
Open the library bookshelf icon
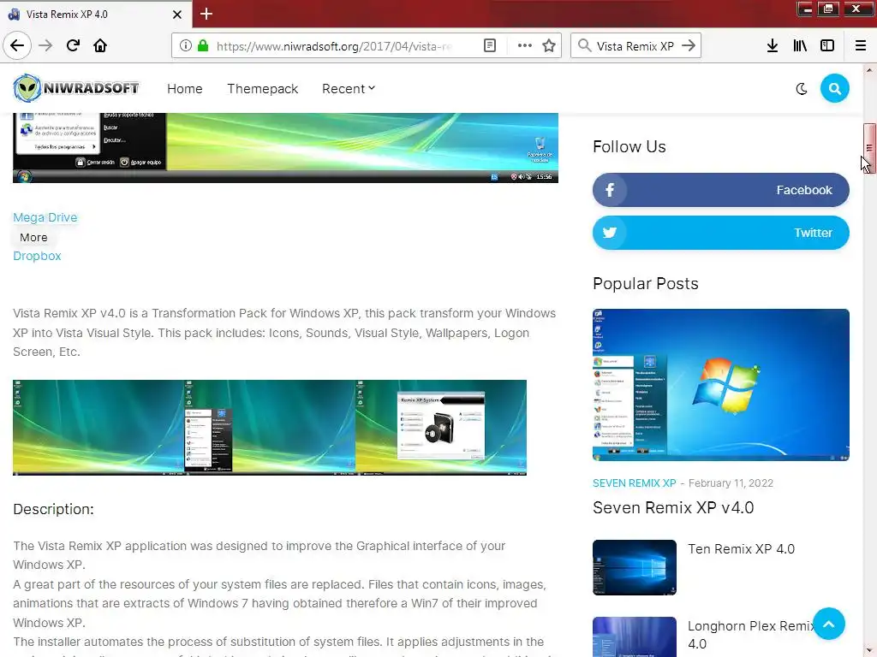pos(800,46)
